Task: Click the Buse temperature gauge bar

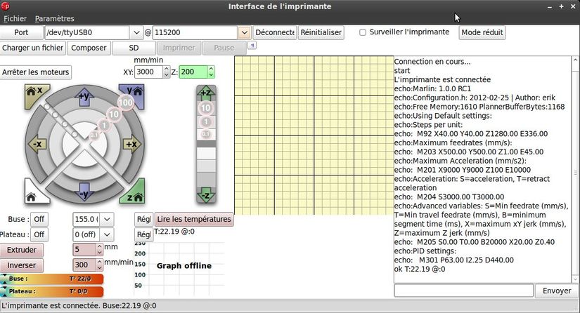Action: pos(53,279)
